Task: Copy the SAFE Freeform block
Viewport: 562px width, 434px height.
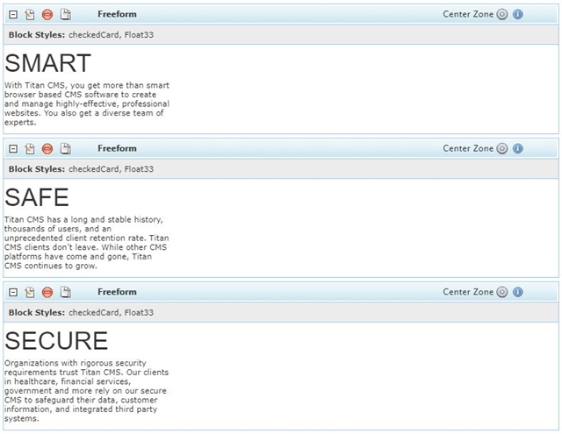Action: (66, 148)
